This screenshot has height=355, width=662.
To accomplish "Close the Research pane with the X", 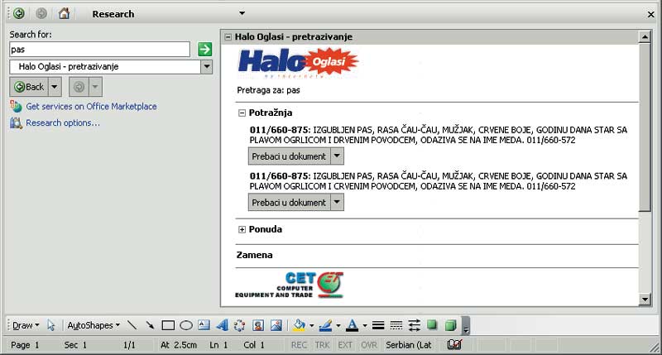I will [x=650, y=14].
